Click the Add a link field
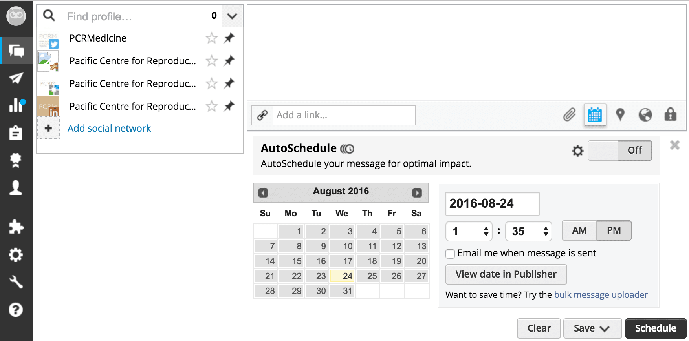 [x=344, y=115]
